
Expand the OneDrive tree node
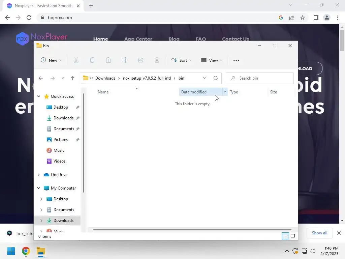[38, 175]
